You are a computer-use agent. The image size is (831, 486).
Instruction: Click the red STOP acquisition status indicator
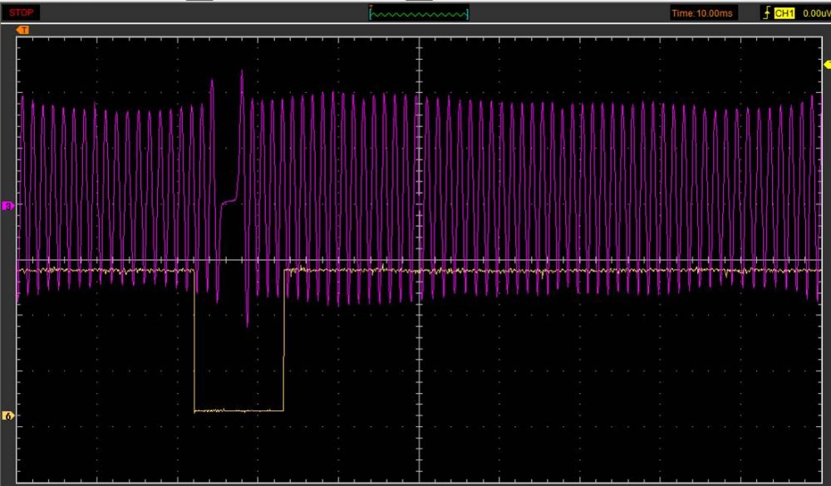point(21,13)
